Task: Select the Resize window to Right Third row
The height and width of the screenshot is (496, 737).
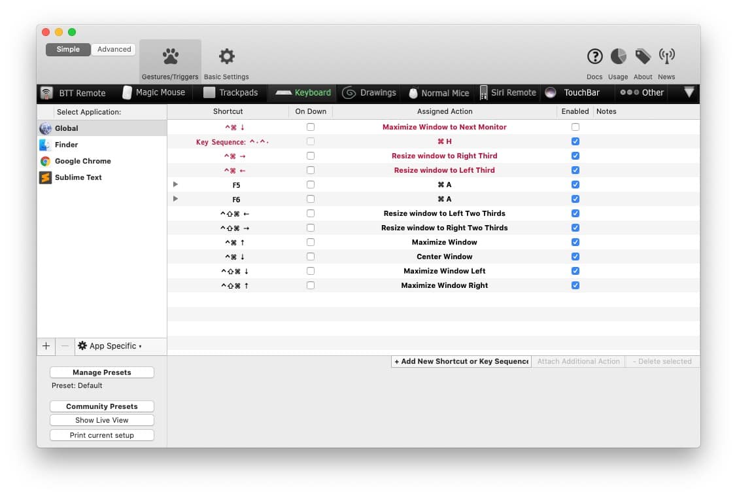Action: tap(444, 156)
